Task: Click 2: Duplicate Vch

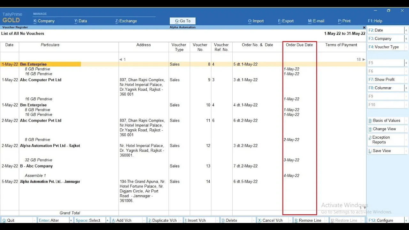Action: coord(163,220)
